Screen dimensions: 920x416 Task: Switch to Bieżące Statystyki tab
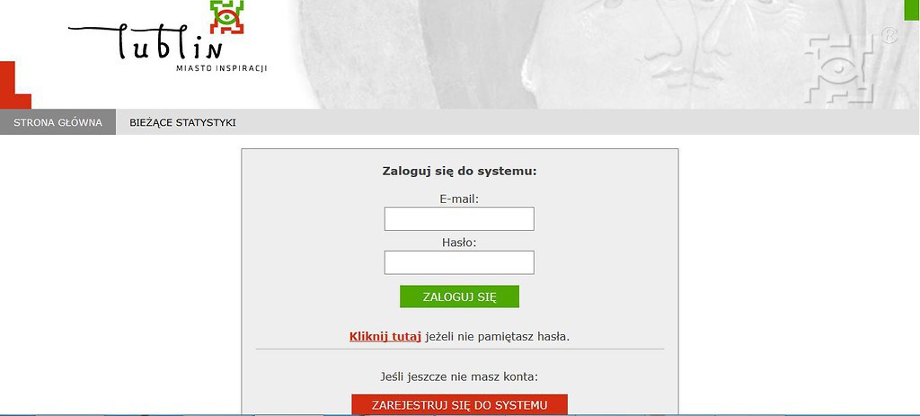coord(182,122)
